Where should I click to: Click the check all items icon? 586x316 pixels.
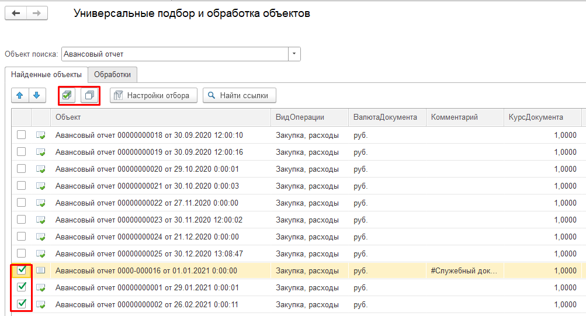coord(68,95)
